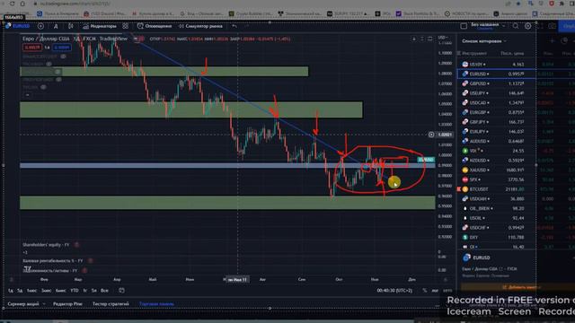This screenshot has height=323, width=575.
Task: Click the magnifier search icon in top bar
Action: (x=516, y=26)
